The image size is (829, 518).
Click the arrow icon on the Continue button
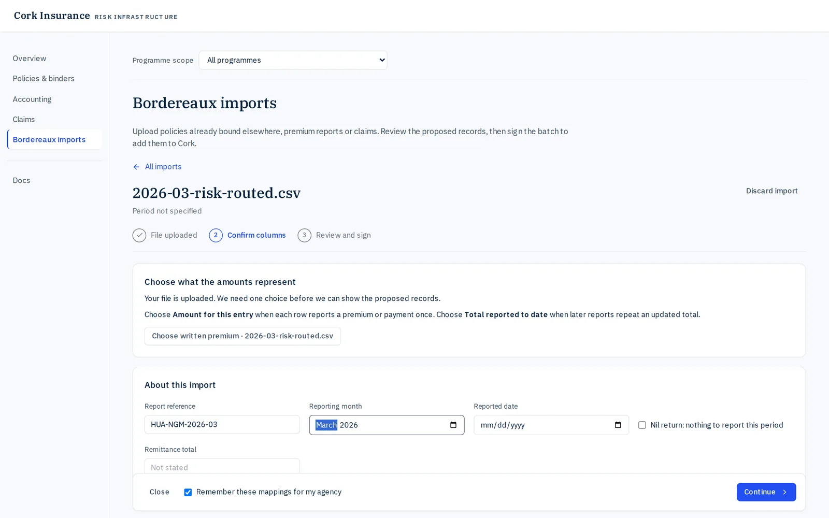click(x=784, y=492)
